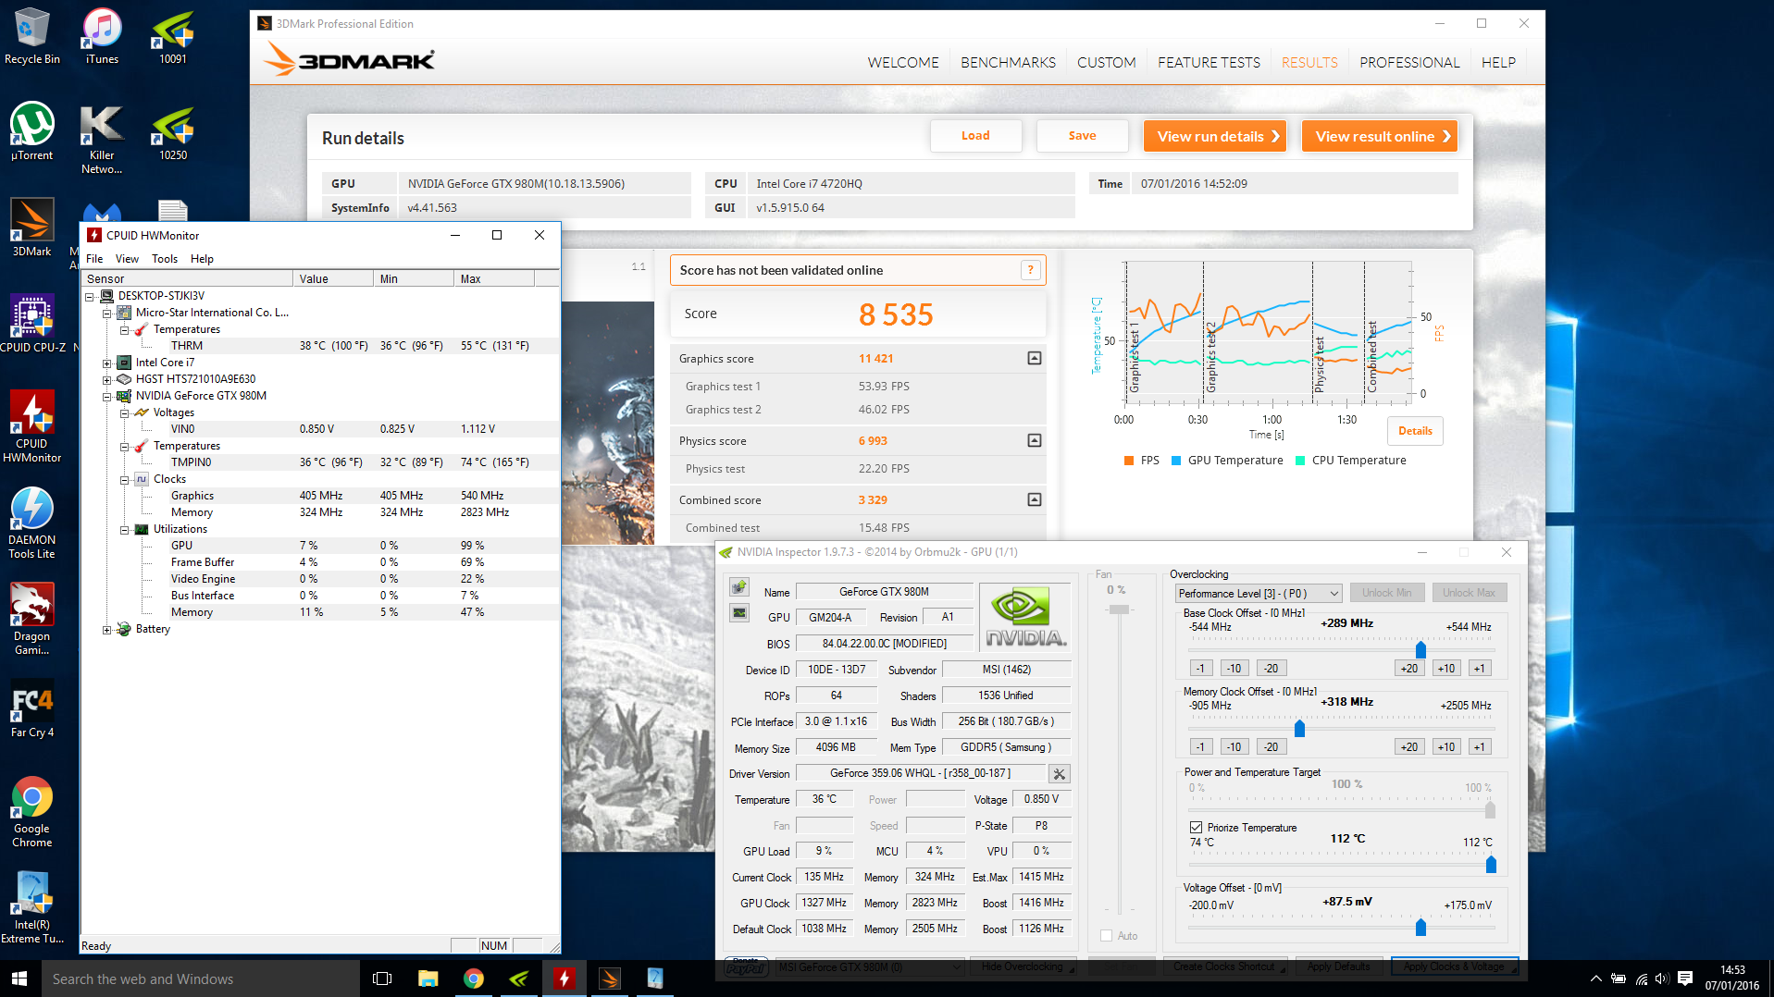Viewport: 1774px width, 997px height.
Task: Open the BENCHMARKS tab in 3DMark
Action: [x=1008, y=63]
